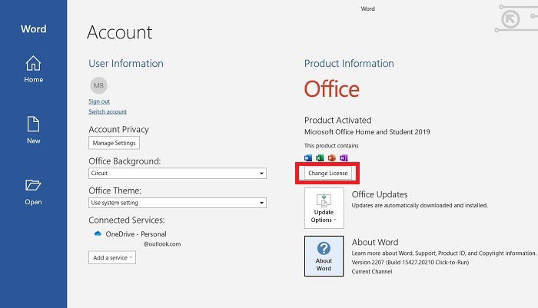Click the Excel app icon under product contains
This screenshot has height=308, width=538.
point(320,157)
